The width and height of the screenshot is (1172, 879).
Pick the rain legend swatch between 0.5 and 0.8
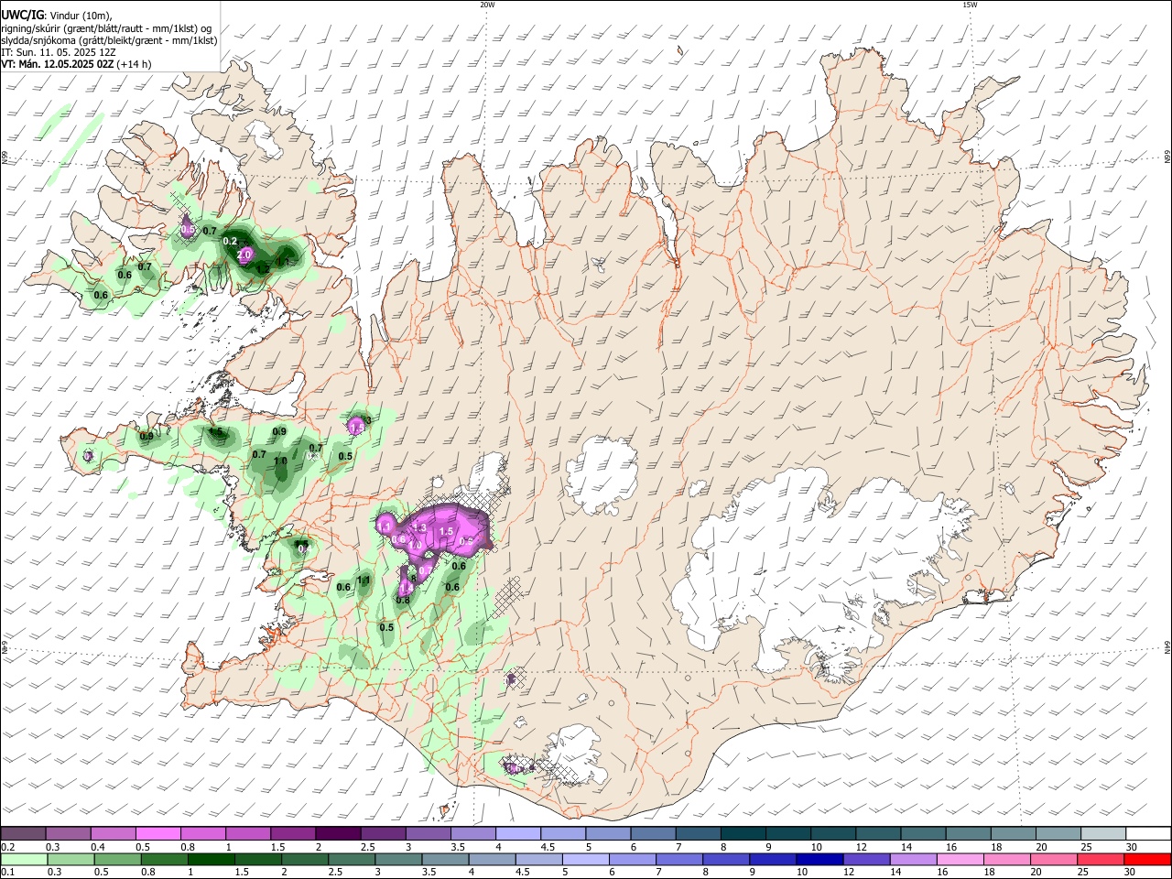(x=117, y=859)
